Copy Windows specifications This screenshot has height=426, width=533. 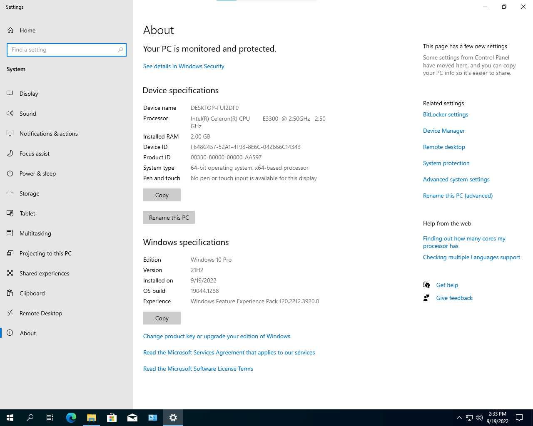162,318
